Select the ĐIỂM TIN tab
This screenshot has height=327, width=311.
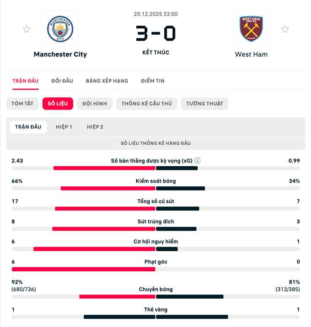tap(153, 81)
